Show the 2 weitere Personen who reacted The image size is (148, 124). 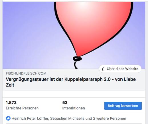[110, 119]
